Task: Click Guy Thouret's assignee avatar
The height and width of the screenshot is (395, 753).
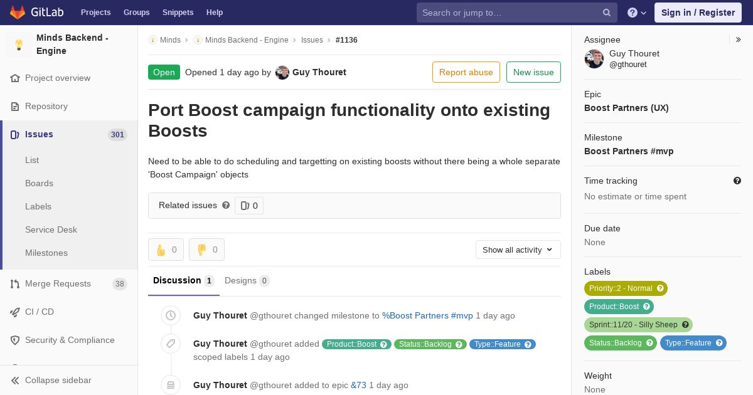Action: tap(594, 59)
